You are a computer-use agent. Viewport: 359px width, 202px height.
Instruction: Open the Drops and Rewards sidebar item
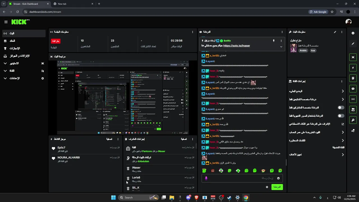[x=24, y=56]
